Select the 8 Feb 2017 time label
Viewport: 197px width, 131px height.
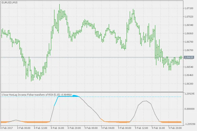click(x=6, y=128)
